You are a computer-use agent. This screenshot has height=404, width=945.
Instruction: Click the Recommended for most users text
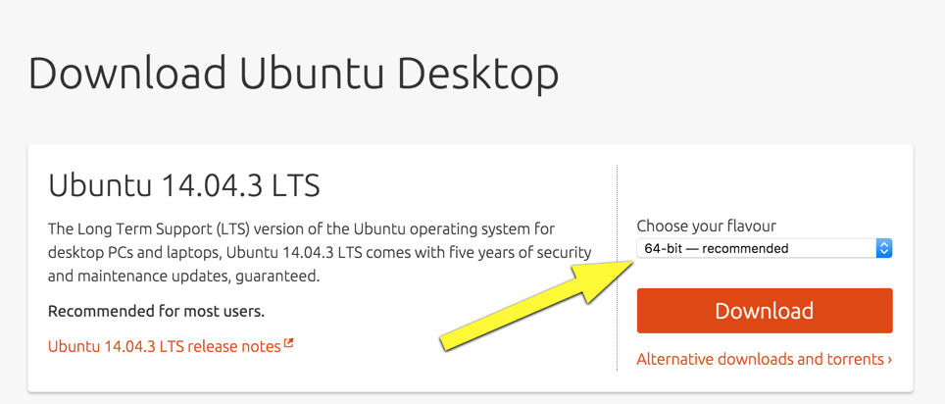[156, 312]
